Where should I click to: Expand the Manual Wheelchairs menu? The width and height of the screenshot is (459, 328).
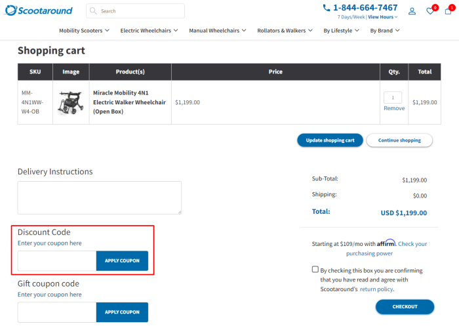pos(218,30)
